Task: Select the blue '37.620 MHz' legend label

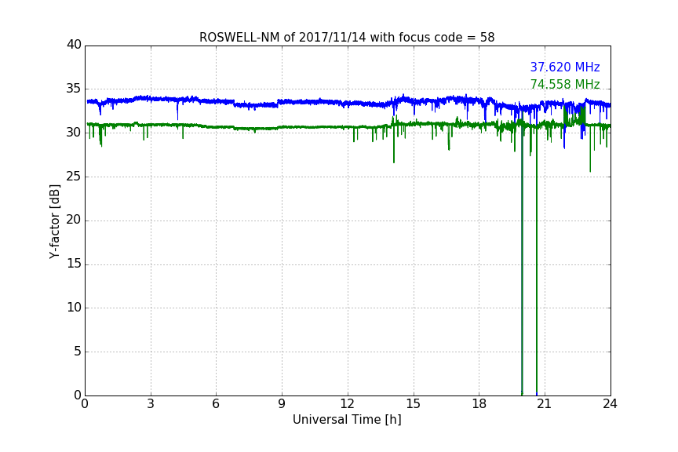Action: coord(565,67)
